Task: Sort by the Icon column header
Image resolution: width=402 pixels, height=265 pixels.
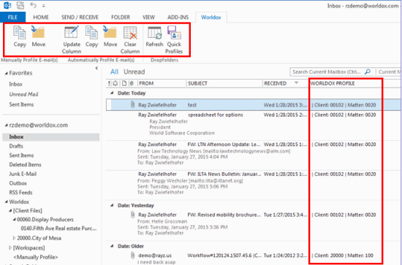Action: pos(124,83)
